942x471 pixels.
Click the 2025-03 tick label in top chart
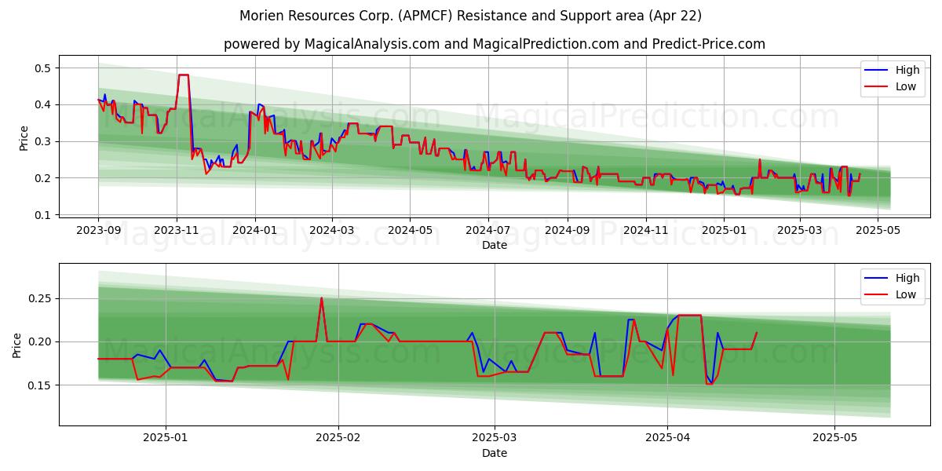800,231
